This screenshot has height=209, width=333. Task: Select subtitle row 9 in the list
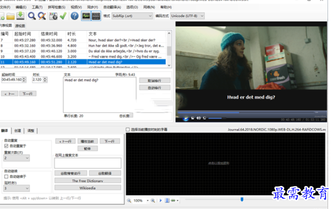click(x=83, y=51)
